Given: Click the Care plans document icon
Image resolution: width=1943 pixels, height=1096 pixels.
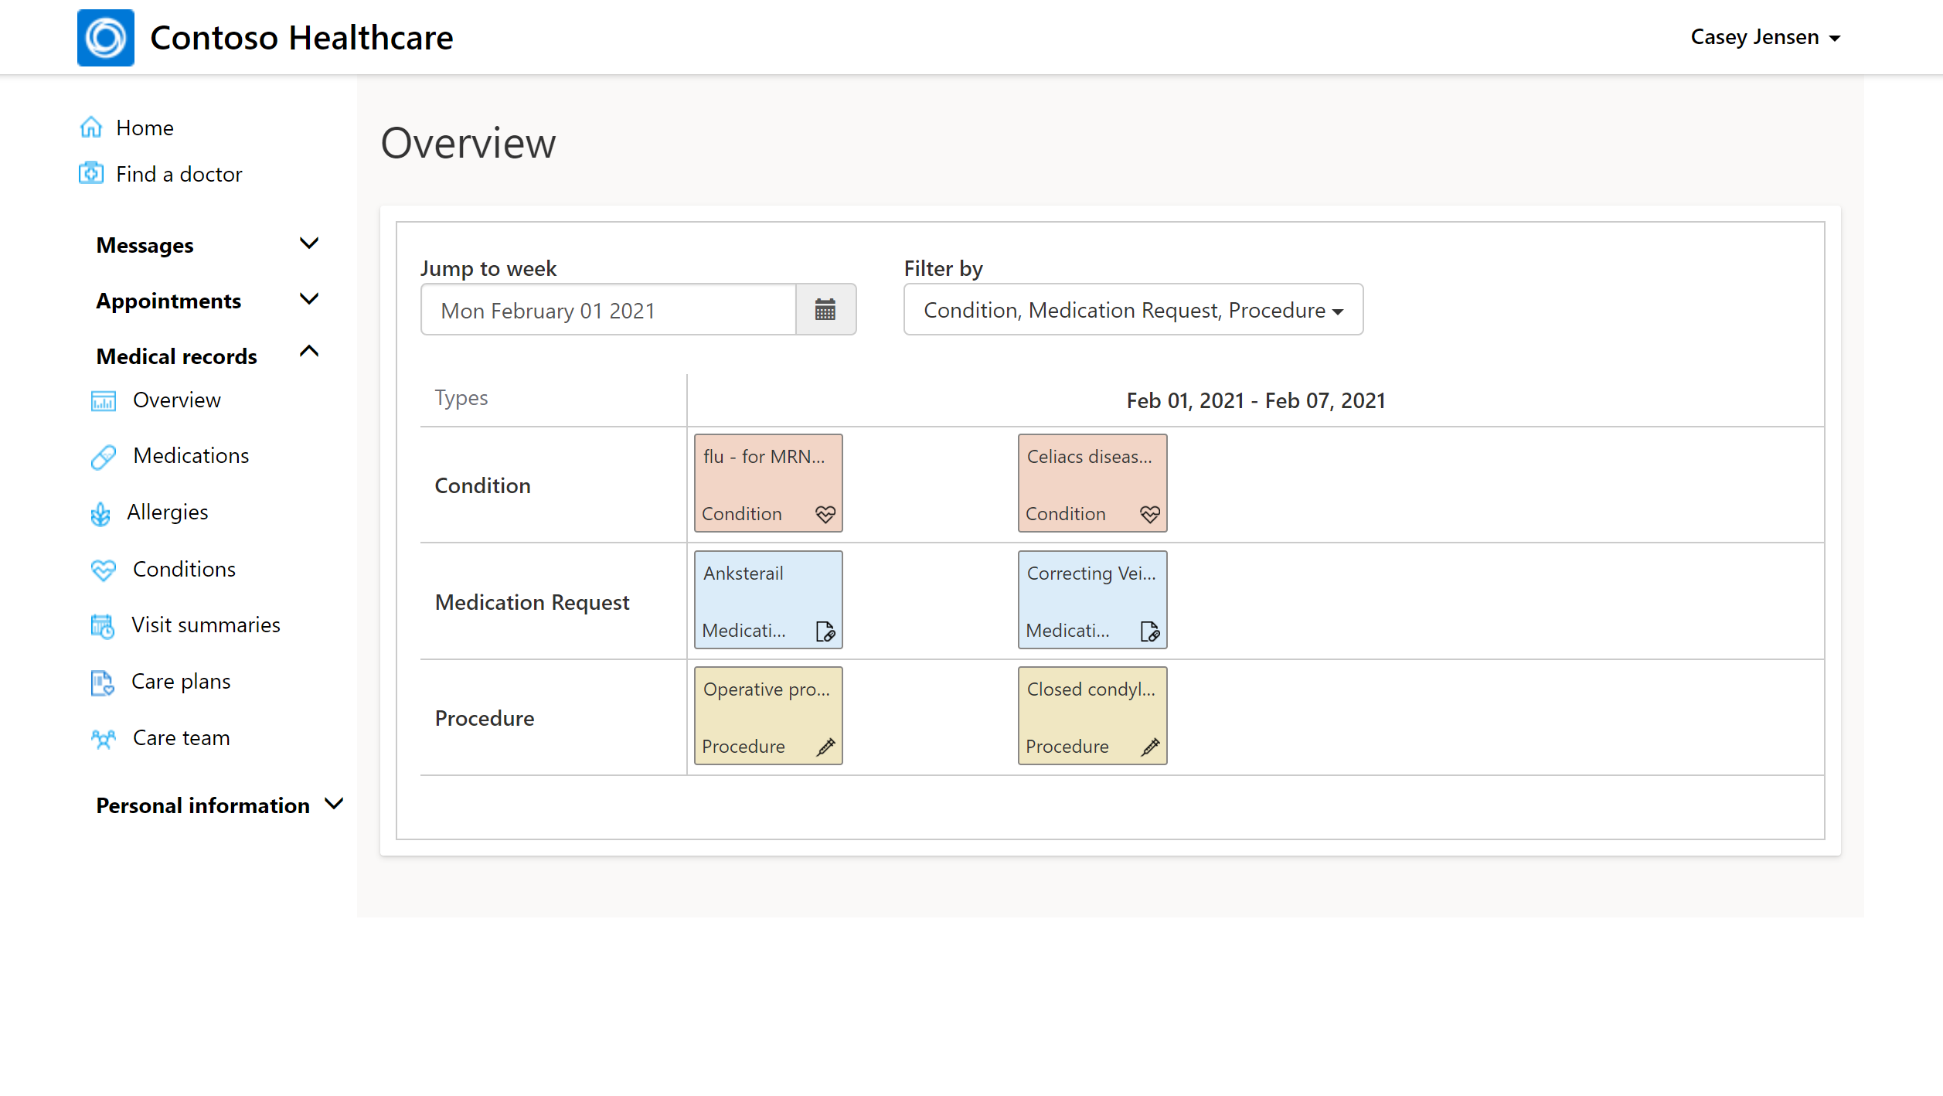Looking at the screenshot, I should coord(104,681).
